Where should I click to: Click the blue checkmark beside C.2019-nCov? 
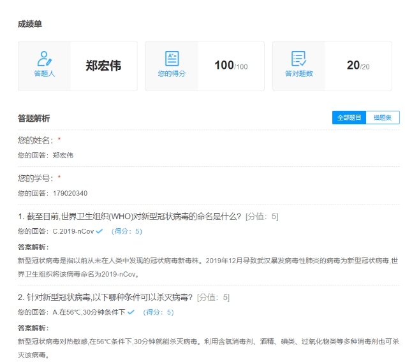tap(99, 231)
